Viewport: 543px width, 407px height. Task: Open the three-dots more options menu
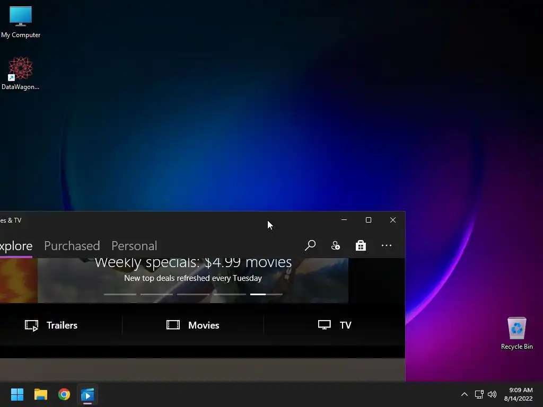pos(386,245)
